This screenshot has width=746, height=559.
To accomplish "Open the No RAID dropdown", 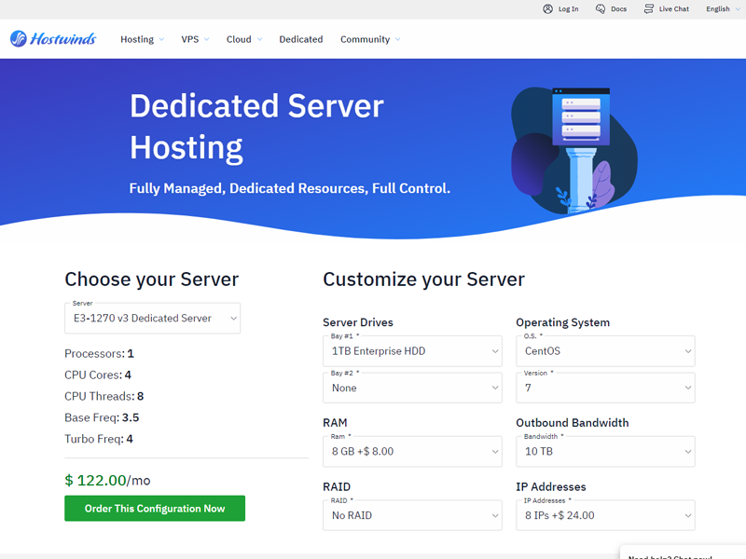I will (412, 515).
